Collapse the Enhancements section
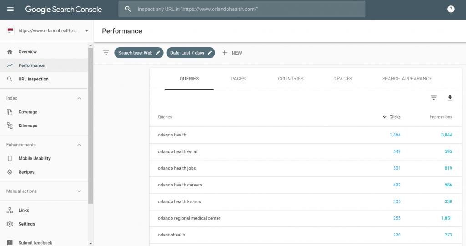 pos(79,145)
